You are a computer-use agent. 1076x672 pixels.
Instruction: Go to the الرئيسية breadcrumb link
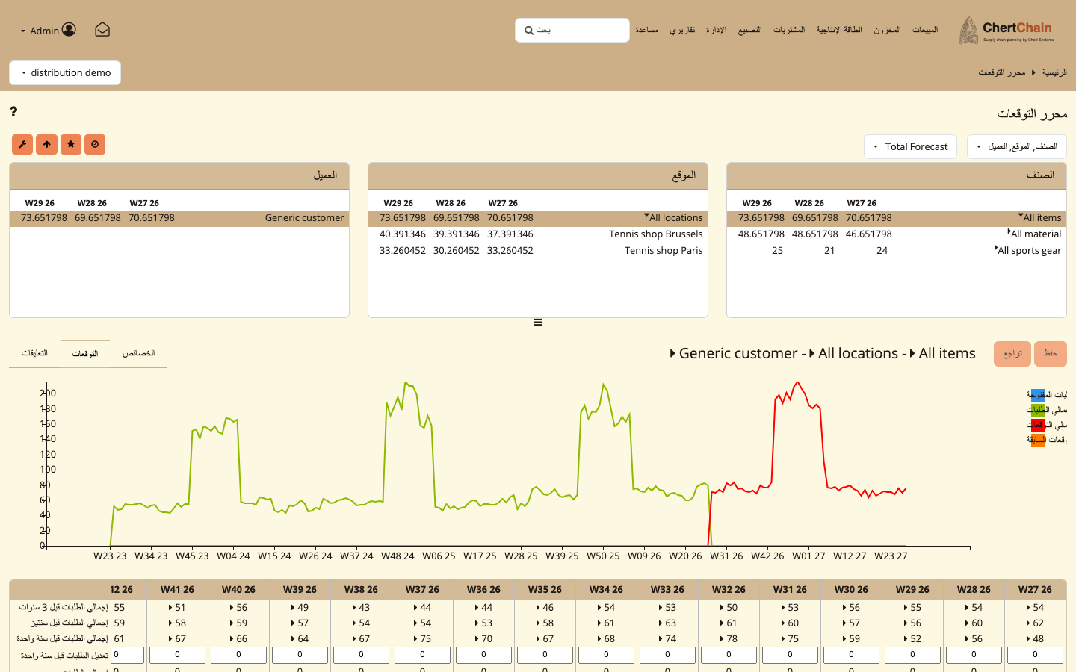(x=1054, y=72)
